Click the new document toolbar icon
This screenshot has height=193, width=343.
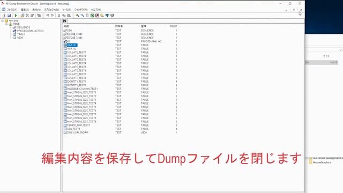(x=4, y=16)
